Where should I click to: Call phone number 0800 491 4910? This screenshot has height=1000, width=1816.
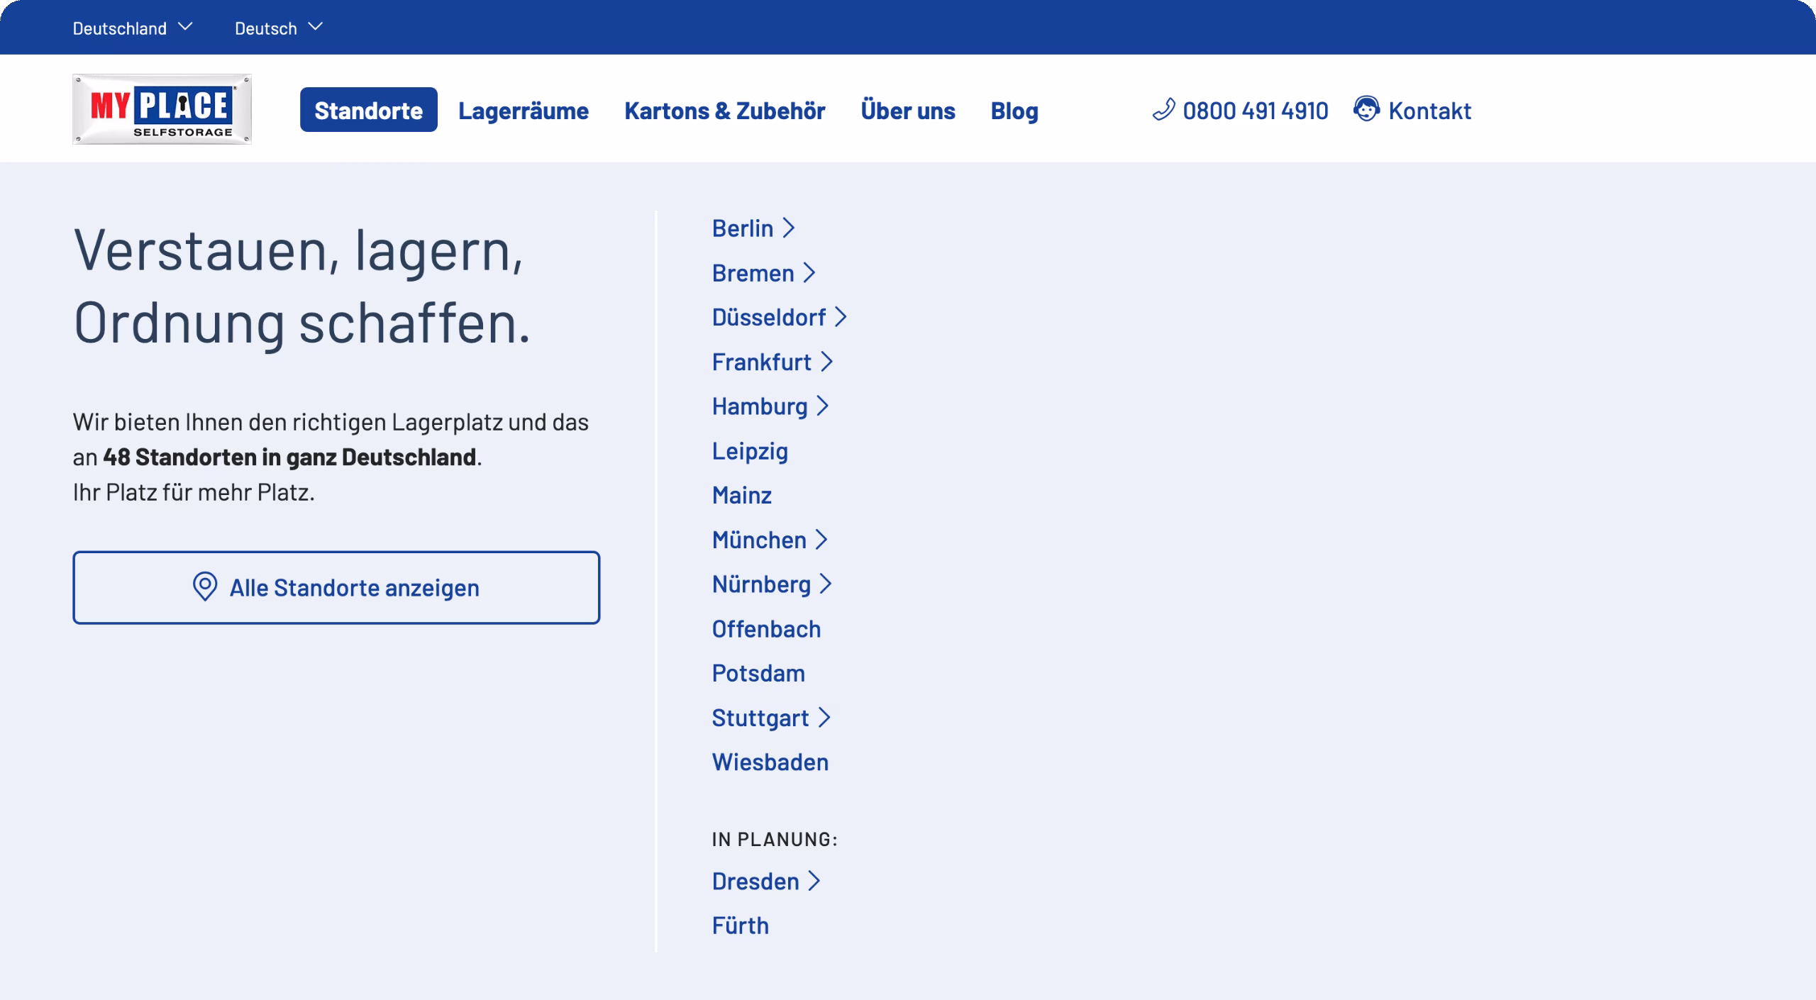pos(1255,110)
